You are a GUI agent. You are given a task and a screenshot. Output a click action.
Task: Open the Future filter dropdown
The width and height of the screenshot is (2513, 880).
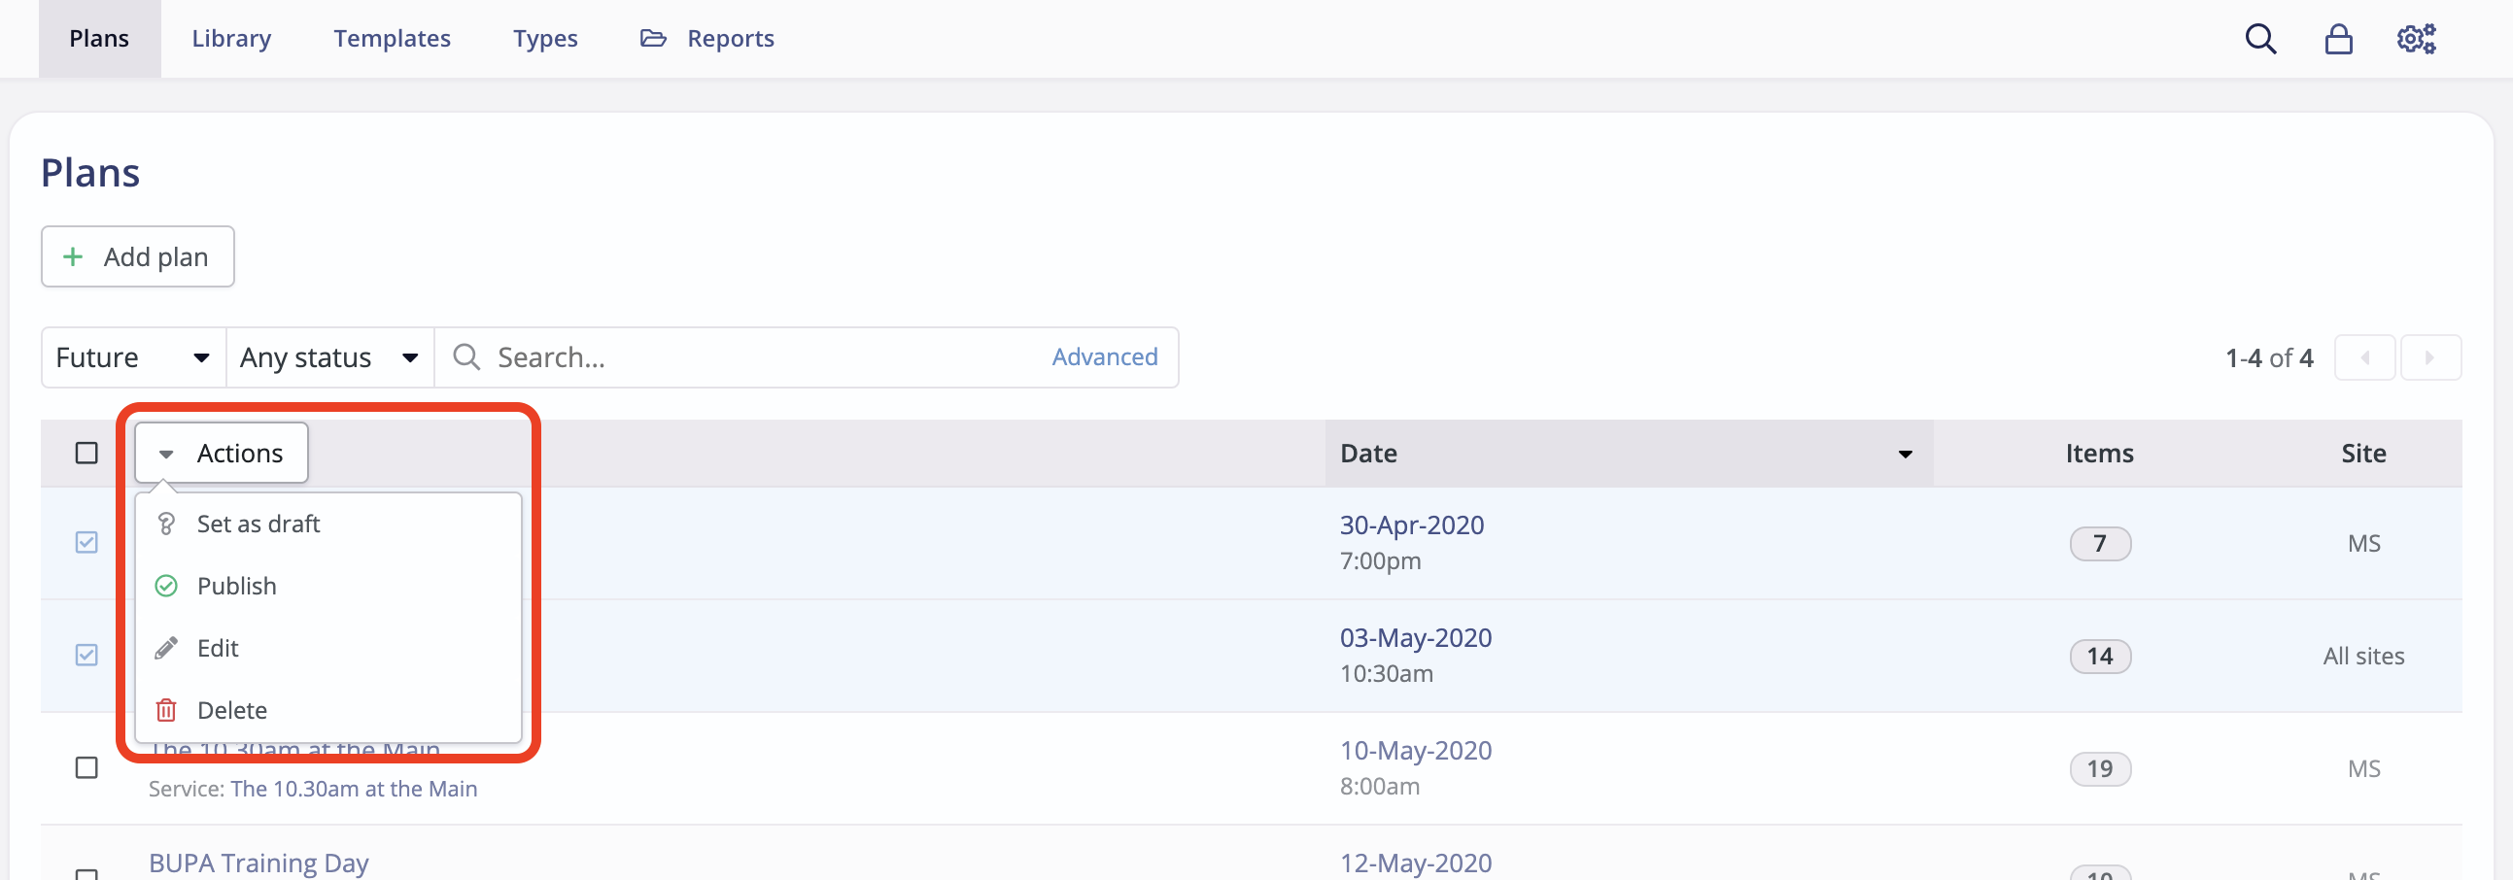(132, 357)
